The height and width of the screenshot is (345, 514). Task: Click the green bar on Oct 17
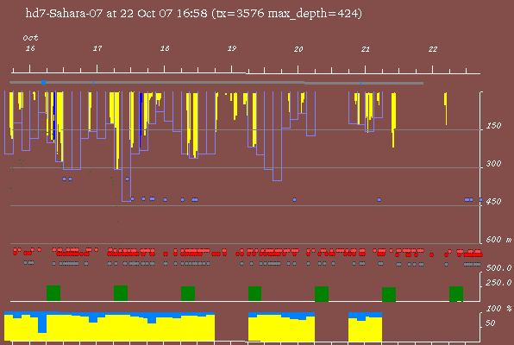click(121, 293)
